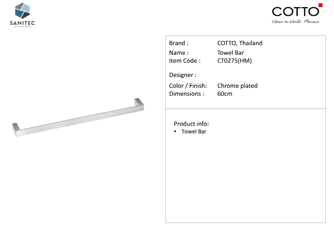Click the 'Towel Bar' bullet point item
334x227 pixels.
click(x=194, y=131)
